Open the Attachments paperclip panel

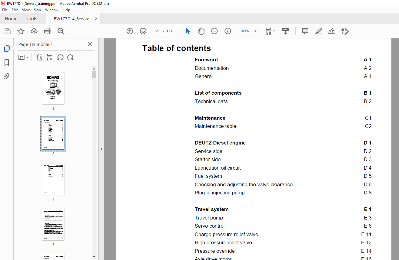pos(7,76)
